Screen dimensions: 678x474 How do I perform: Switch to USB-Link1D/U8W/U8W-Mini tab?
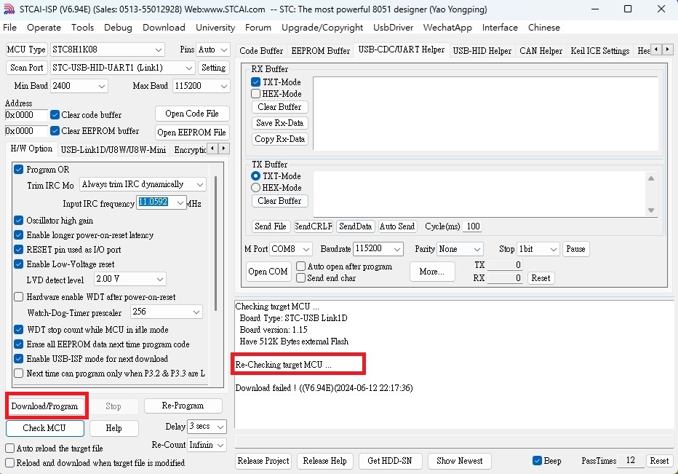click(x=113, y=150)
